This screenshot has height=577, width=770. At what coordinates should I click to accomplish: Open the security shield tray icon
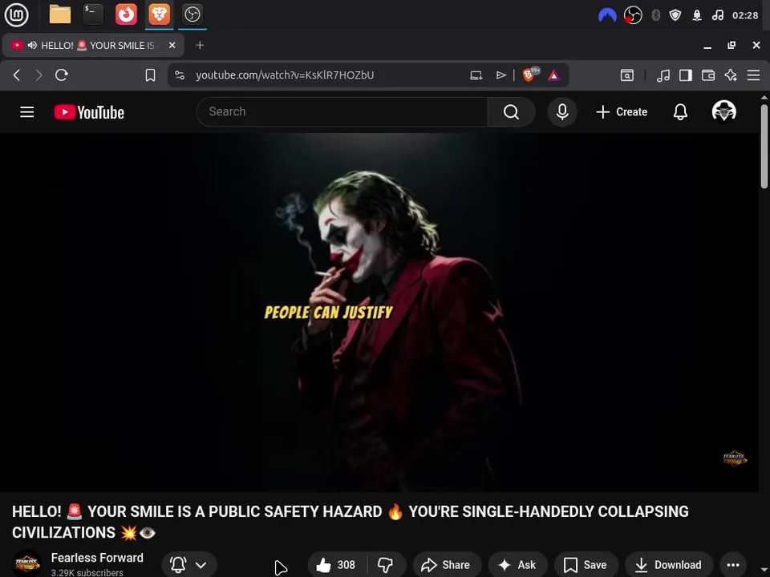[x=675, y=15]
